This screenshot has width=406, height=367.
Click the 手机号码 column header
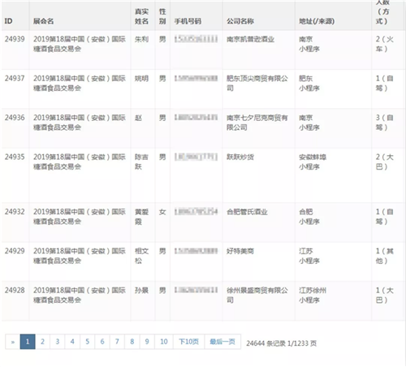click(188, 21)
